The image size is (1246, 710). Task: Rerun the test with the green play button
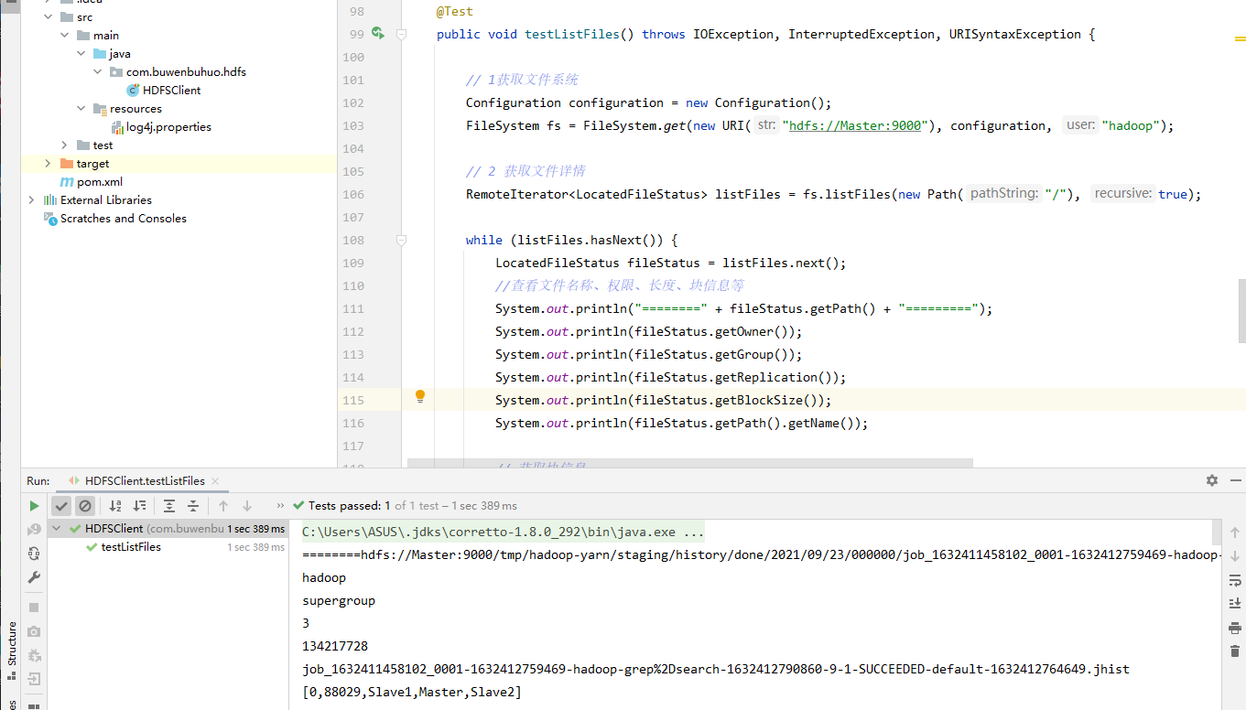click(x=34, y=505)
